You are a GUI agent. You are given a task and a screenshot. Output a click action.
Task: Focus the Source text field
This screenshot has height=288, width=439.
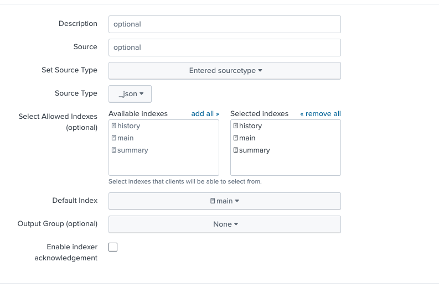click(x=224, y=48)
